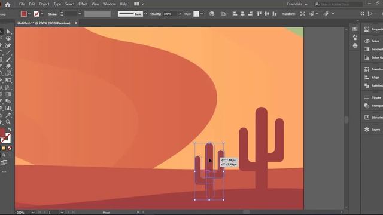Click Horizontal Align Left icon
The width and height of the screenshot is (383, 215).
click(x=235, y=14)
